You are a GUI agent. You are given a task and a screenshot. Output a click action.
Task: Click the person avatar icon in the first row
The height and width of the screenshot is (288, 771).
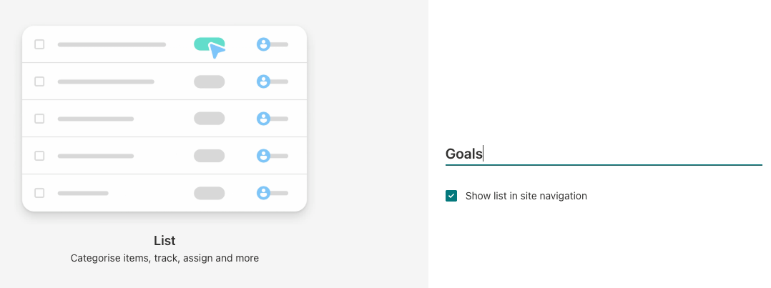point(263,44)
